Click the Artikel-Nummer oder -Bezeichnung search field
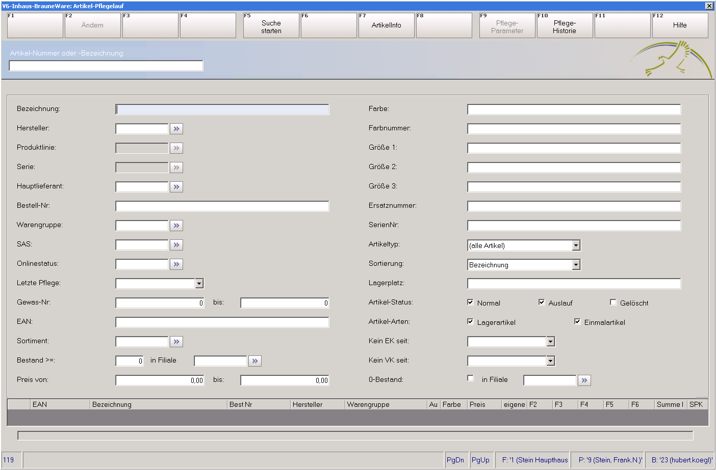Screen dimensions: 716x470 click(106, 66)
